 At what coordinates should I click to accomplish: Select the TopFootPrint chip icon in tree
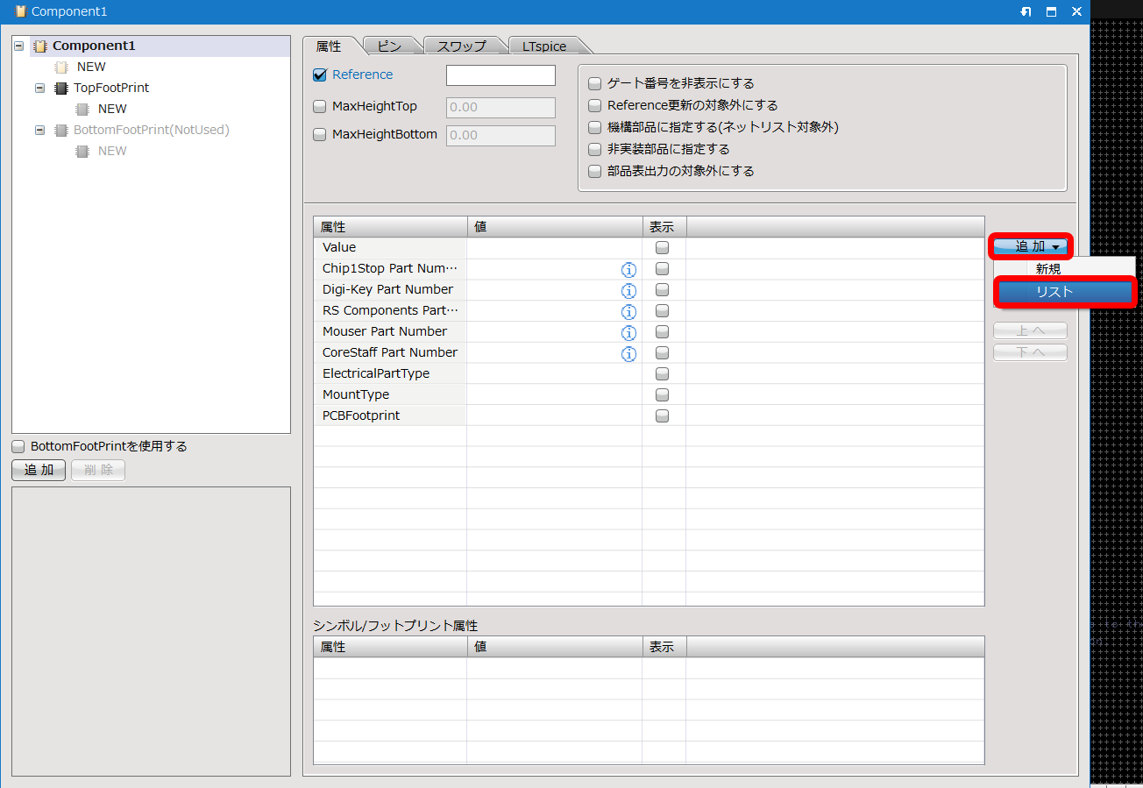click(x=61, y=88)
